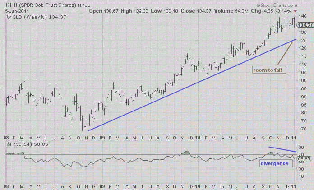Click the 75 price axis label
Image resolution: width=314 pixels, height=190 pixels.
click(x=304, y=121)
